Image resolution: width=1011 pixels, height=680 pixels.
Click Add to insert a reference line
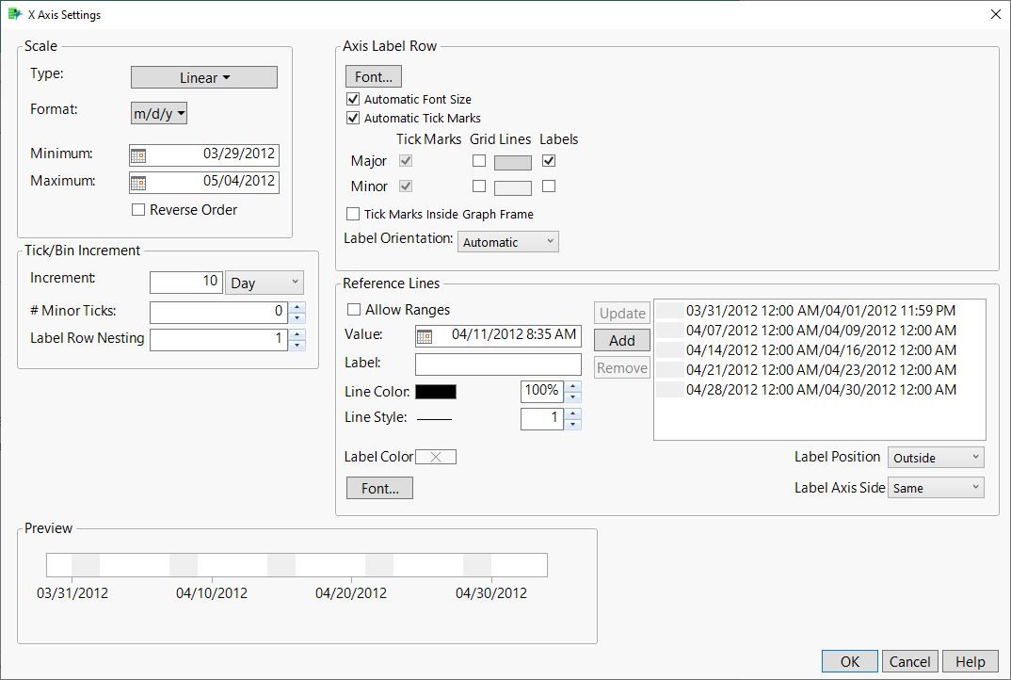[x=621, y=340]
